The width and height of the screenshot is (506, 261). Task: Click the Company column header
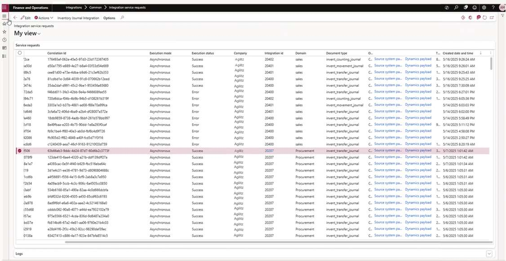pos(240,53)
